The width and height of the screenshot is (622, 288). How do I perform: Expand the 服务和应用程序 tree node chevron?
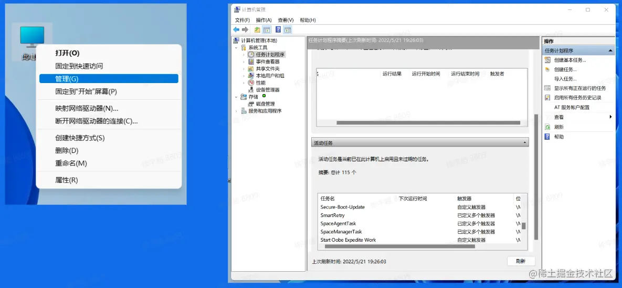pyautogui.click(x=236, y=111)
